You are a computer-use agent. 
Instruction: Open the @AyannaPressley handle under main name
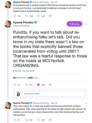tap(21, 26)
